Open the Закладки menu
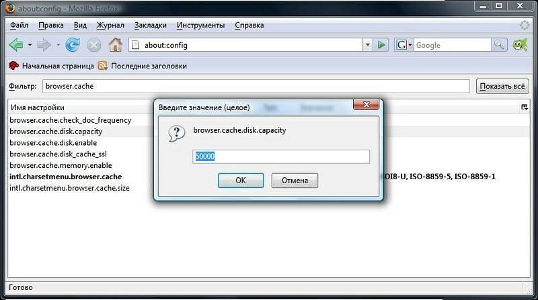The height and width of the screenshot is (300, 538). click(150, 25)
